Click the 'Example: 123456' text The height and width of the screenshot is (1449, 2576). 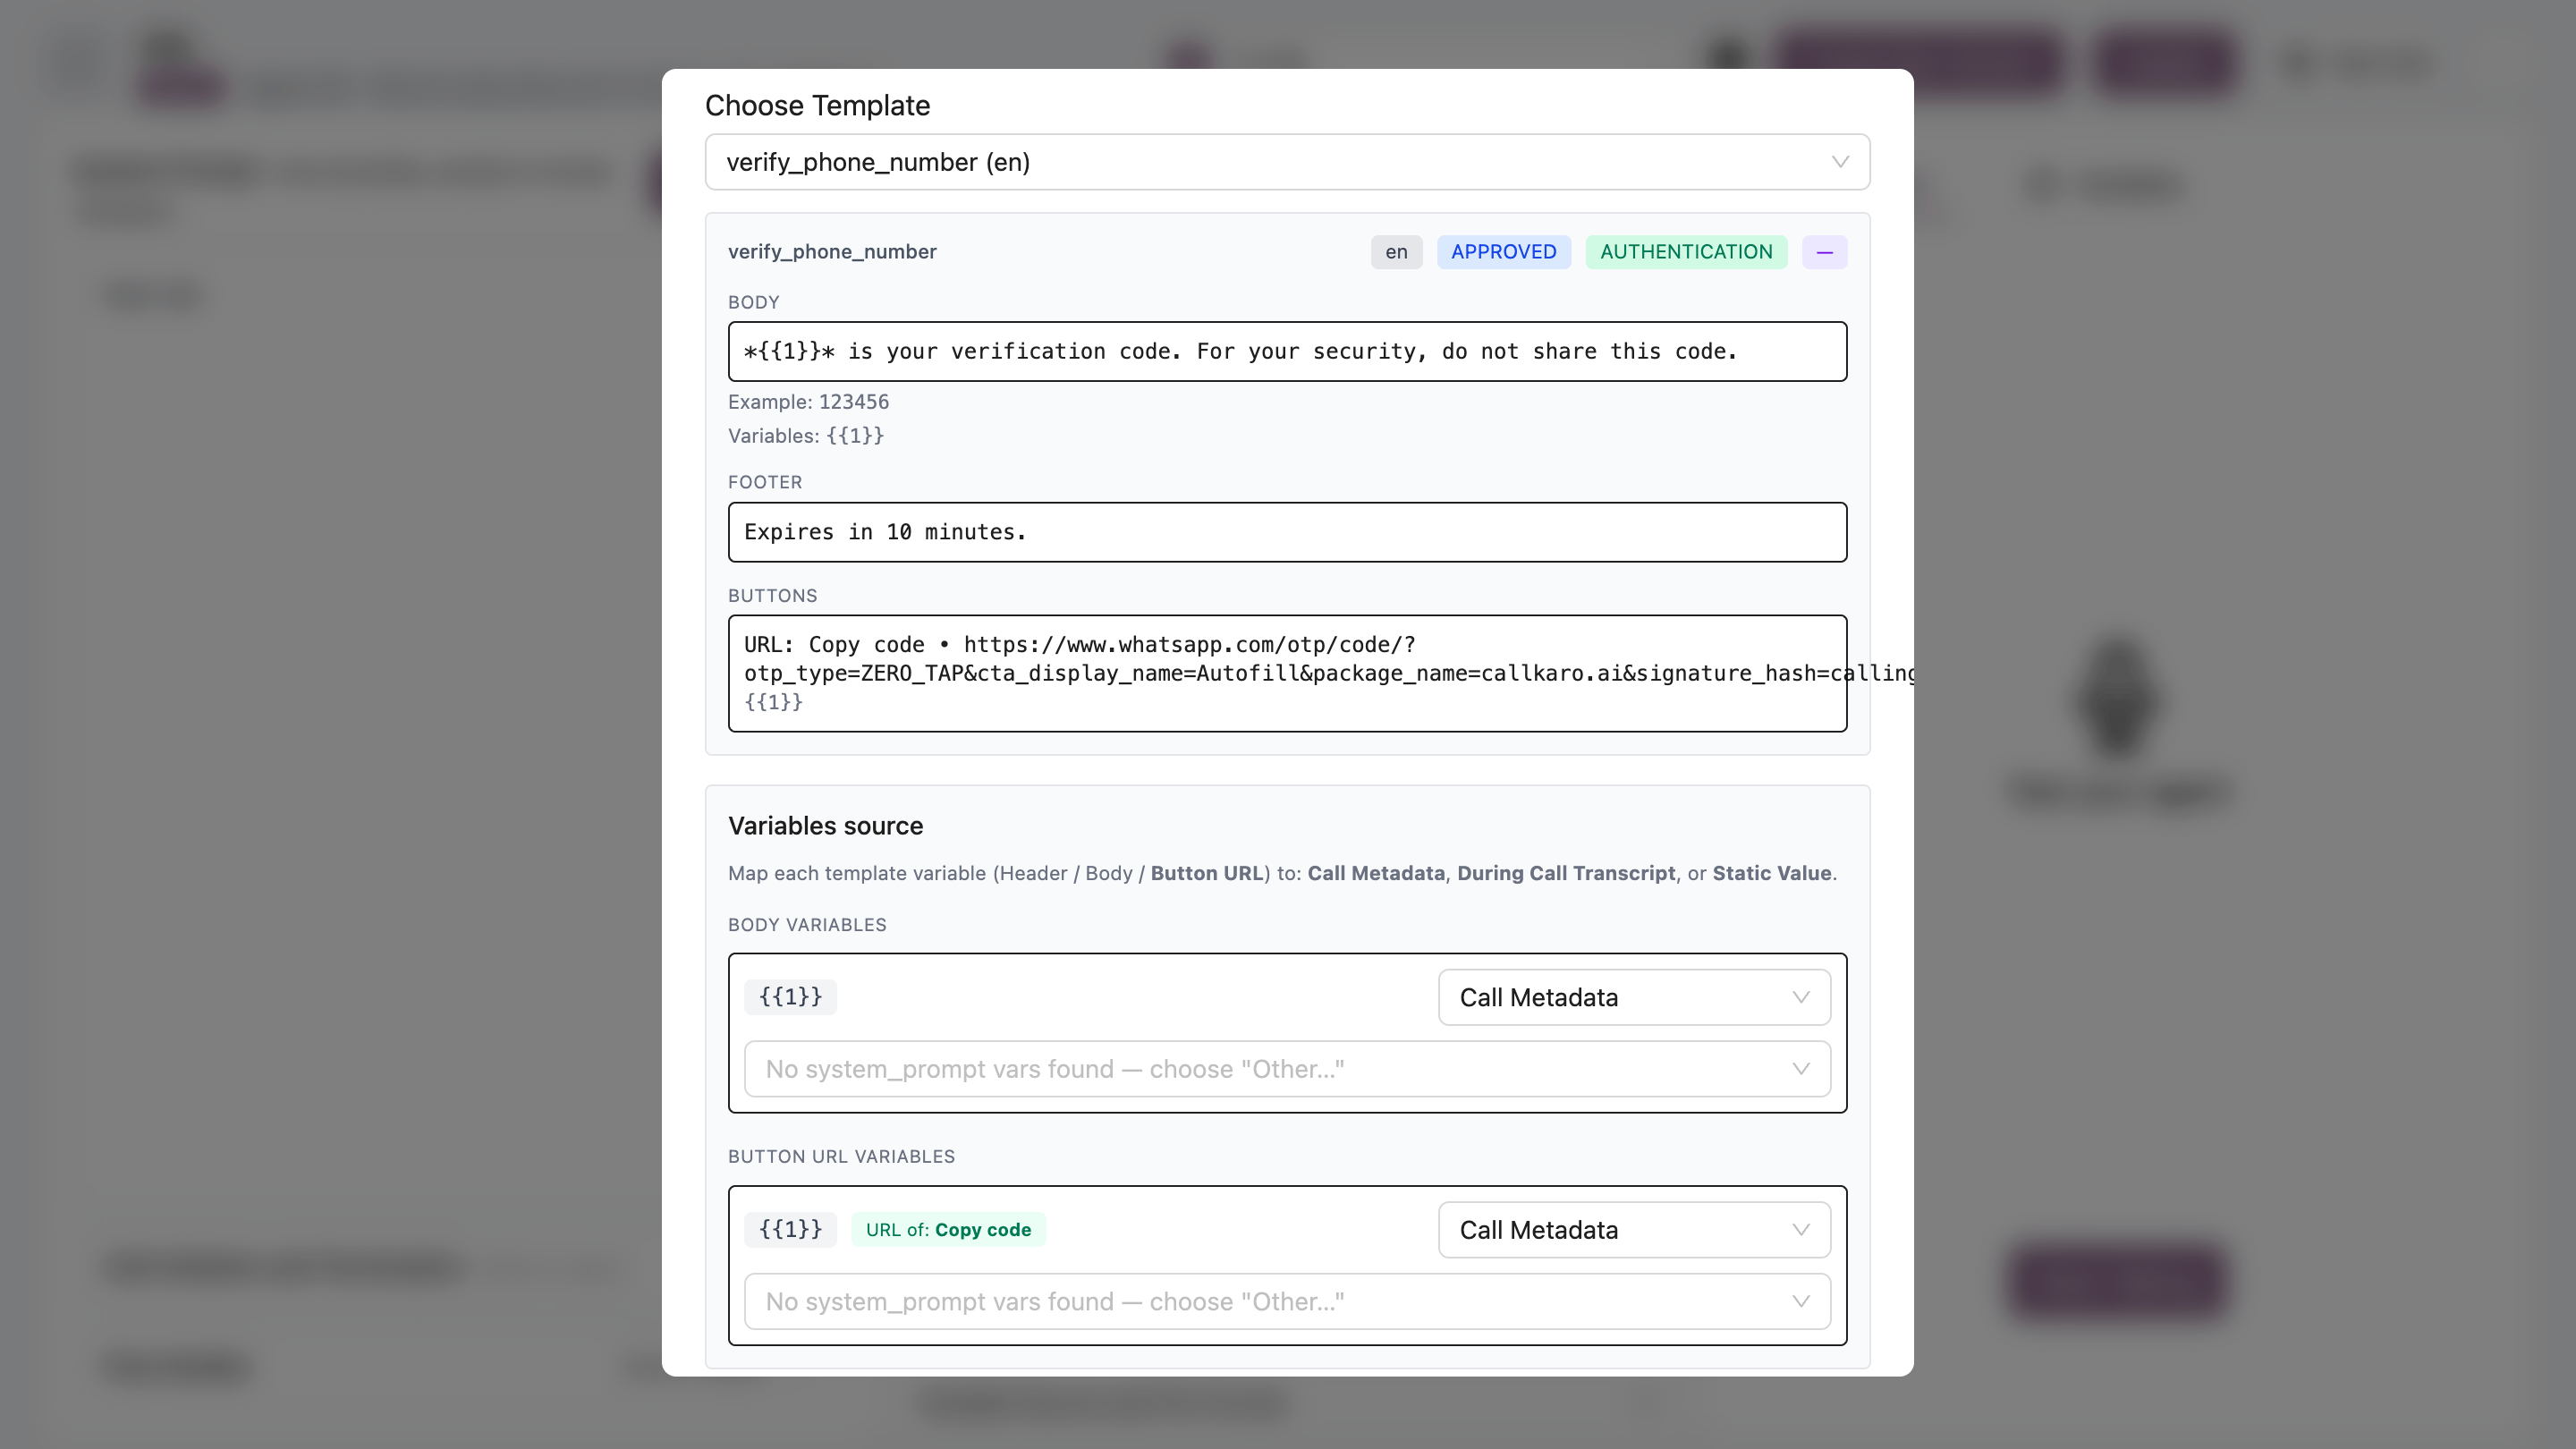[x=808, y=402]
